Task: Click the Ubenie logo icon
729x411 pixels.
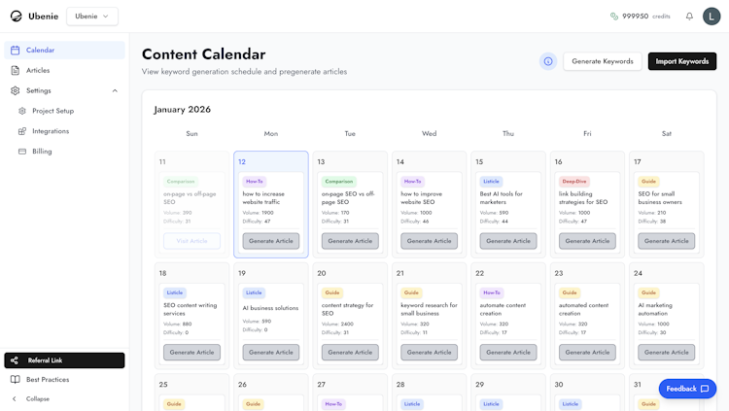Action: (16, 17)
